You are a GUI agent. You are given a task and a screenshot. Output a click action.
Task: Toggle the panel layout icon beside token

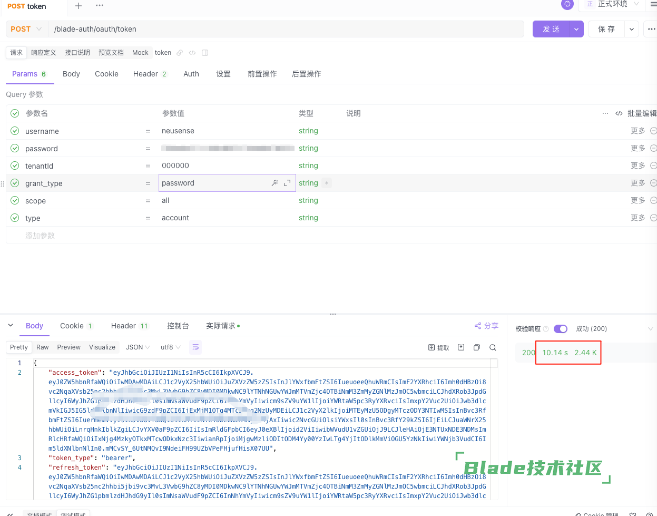pyautogui.click(x=205, y=53)
